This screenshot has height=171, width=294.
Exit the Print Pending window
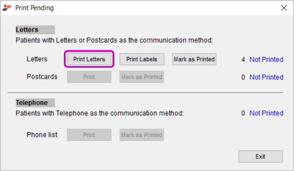pos(260,156)
